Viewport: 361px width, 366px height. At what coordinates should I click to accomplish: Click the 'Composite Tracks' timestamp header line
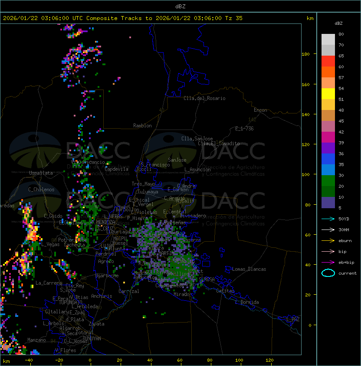(x=123, y=18)
